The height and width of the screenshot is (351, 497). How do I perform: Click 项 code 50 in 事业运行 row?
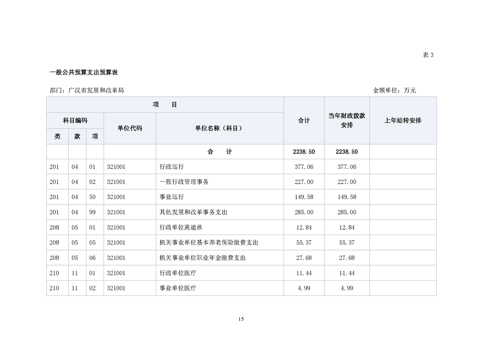click(92, 197)
